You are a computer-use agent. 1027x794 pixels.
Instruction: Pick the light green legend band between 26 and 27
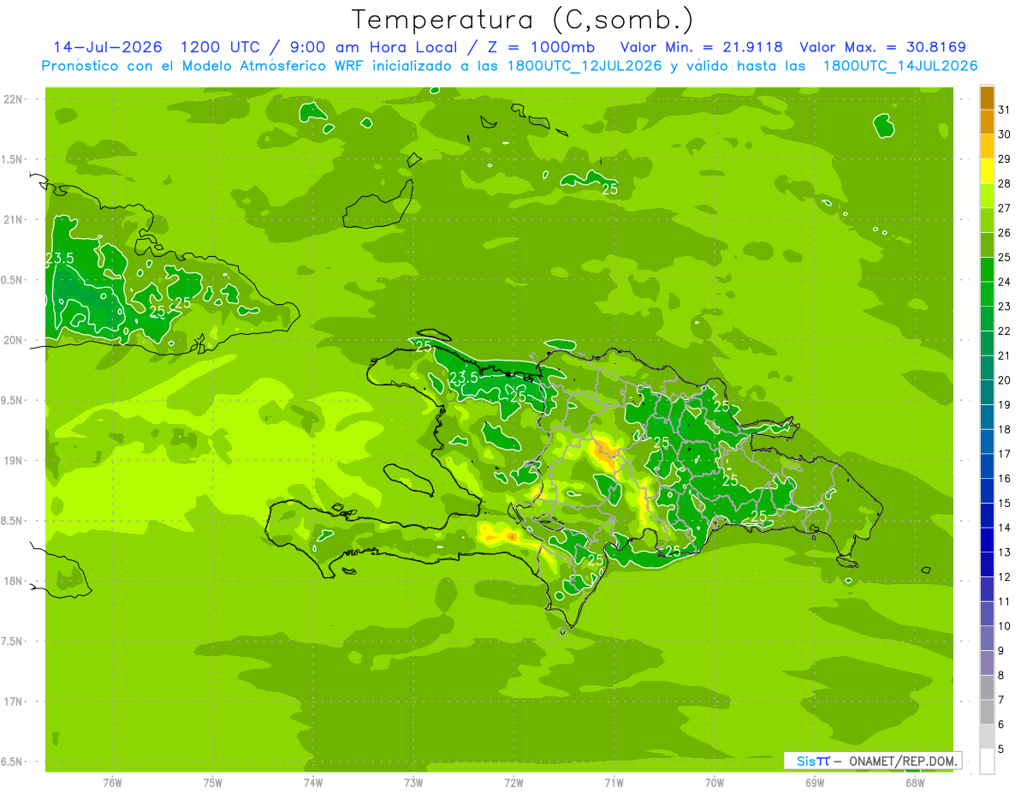[x=987, y=220]
